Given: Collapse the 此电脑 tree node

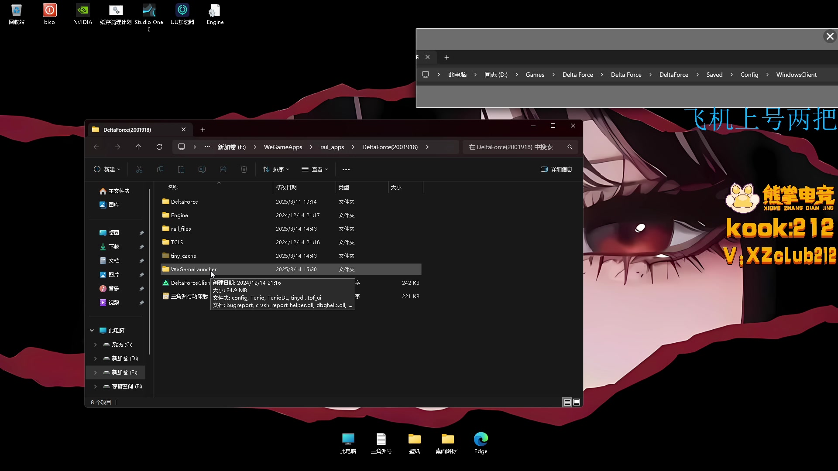Looking at the screenshot, I should point(92,331).
